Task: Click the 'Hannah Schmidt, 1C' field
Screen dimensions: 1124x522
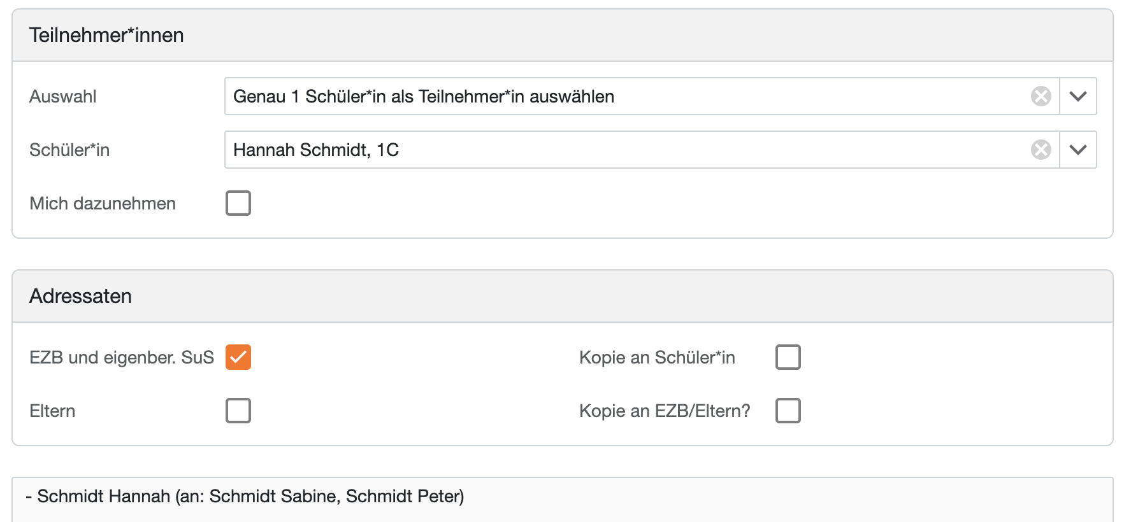Action: click(x=316, y=150)
